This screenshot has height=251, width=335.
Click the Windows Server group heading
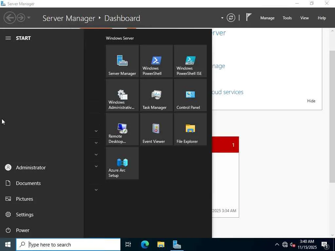[120, 38]
